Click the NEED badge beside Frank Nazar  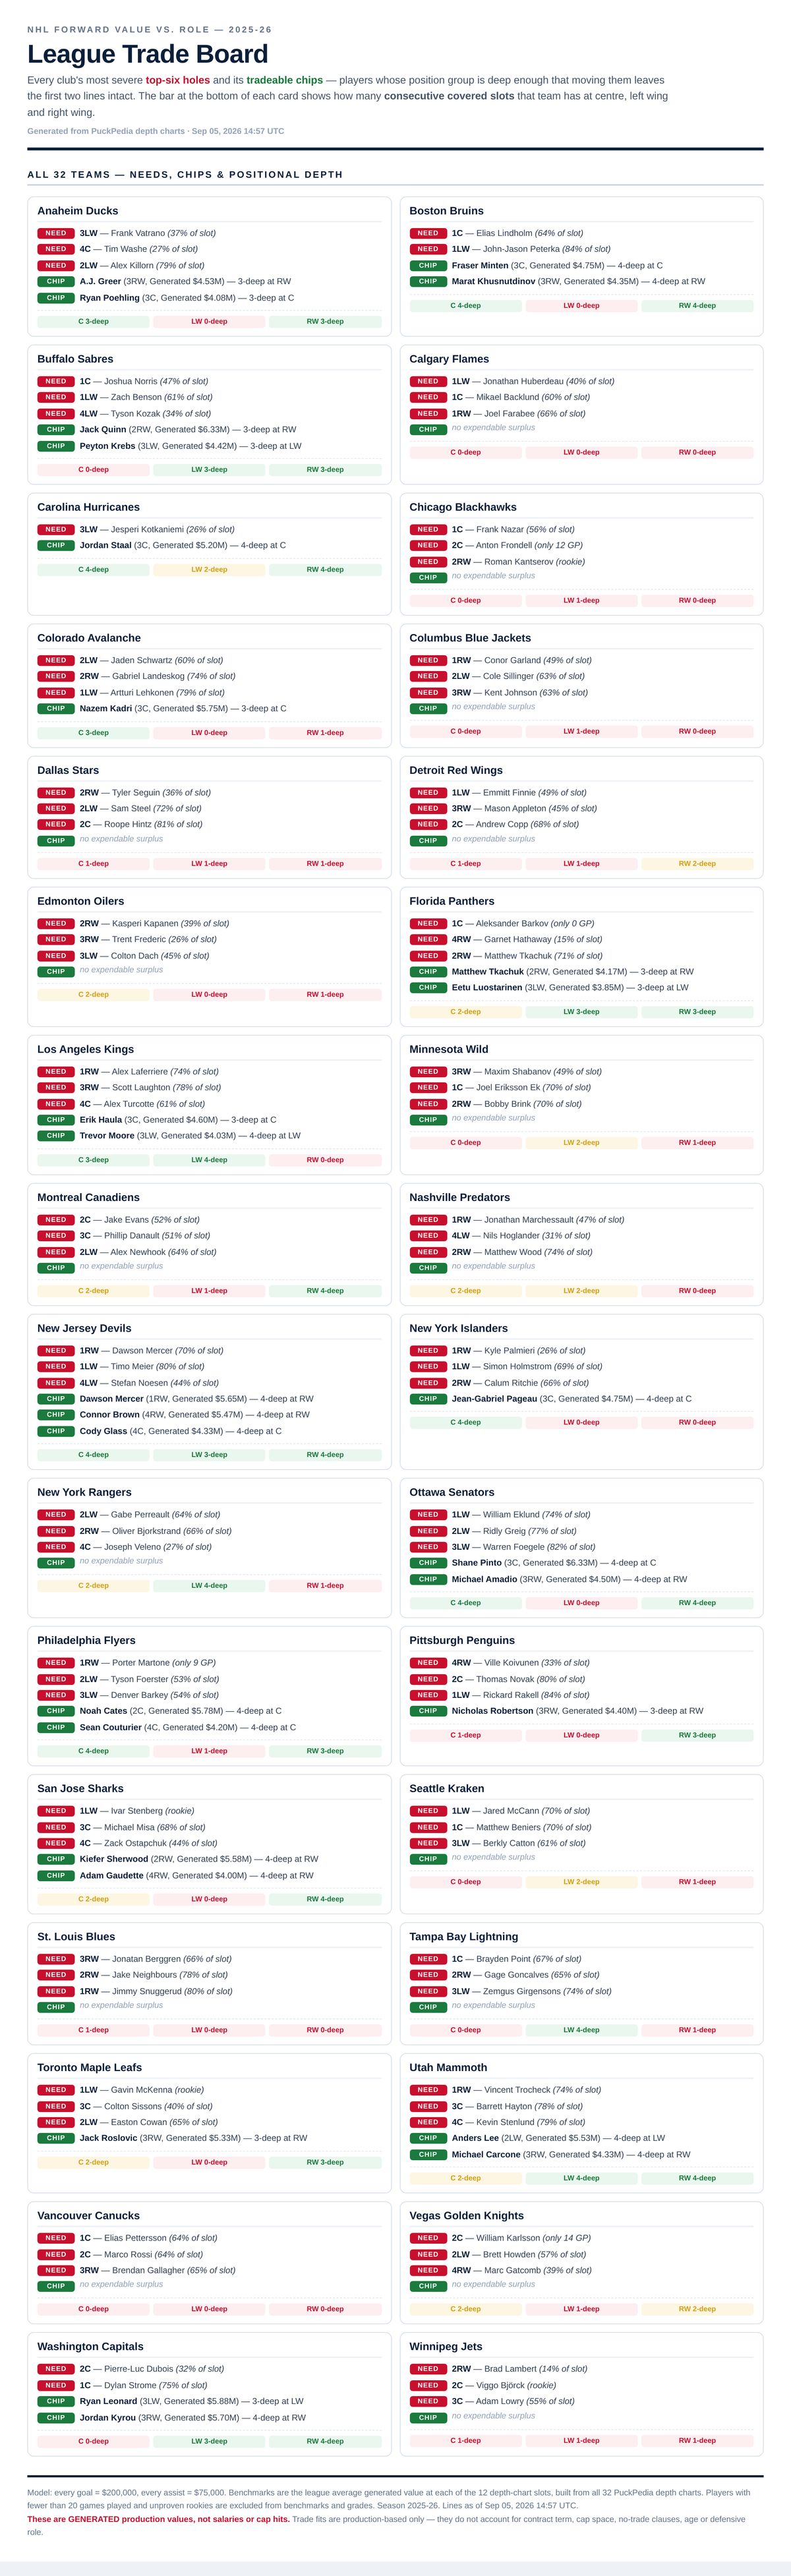coord(428,530)
